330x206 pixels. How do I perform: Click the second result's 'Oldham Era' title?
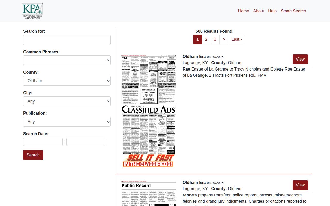pos(194,182)
